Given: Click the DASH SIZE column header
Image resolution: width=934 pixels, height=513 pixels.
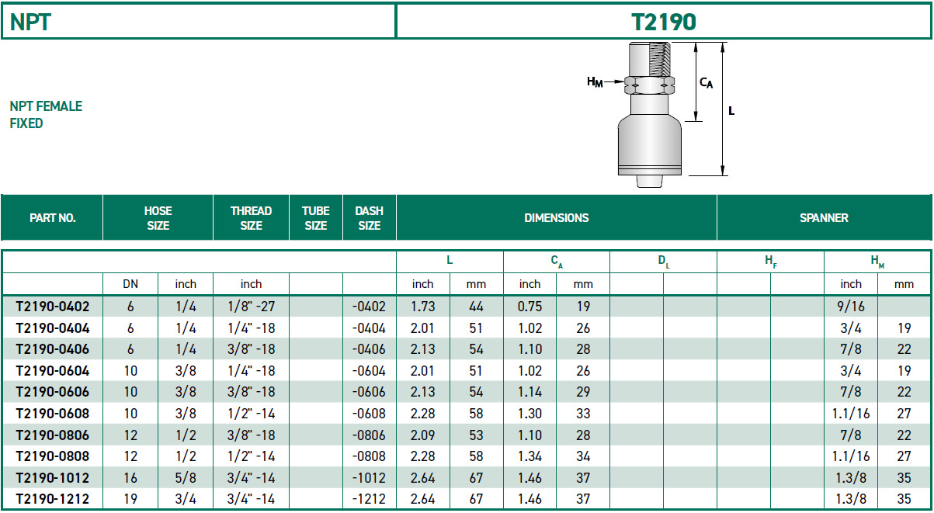Looking at the screenshot, I should (370, 218).
